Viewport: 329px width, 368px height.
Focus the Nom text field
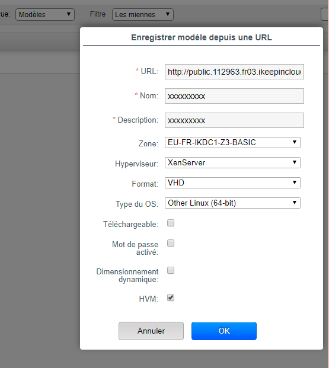234,96
